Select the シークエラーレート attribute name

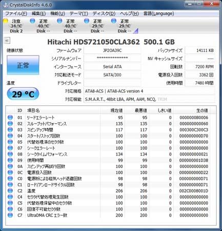click(x=41, y=148)
